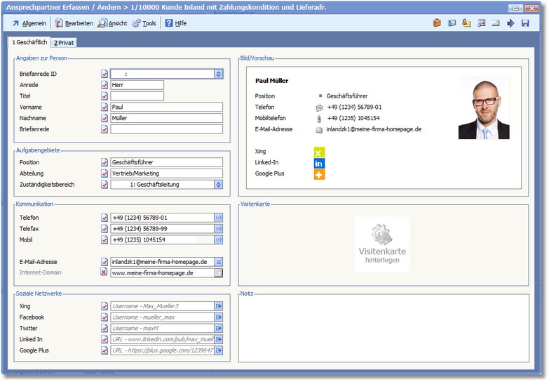The width and height of the screenshot is (549, 382).
Task: Open the Hilfe menu button
Action: tap(175, 23)
